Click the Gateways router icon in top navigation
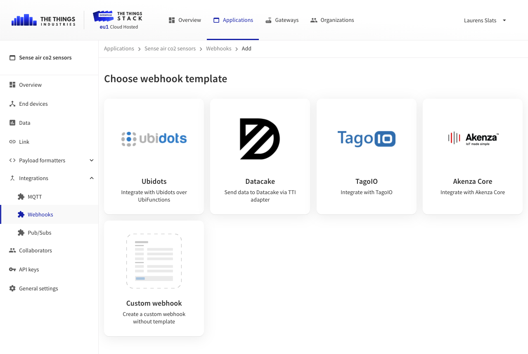Screen dimensions: 528x354 [x=269, y=20]
